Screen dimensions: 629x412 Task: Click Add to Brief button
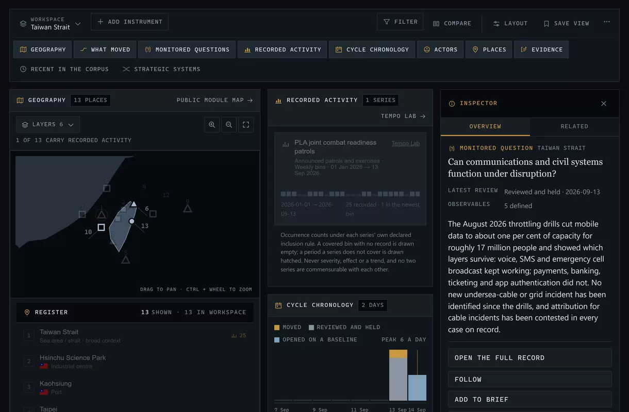[x=530, y=400]
